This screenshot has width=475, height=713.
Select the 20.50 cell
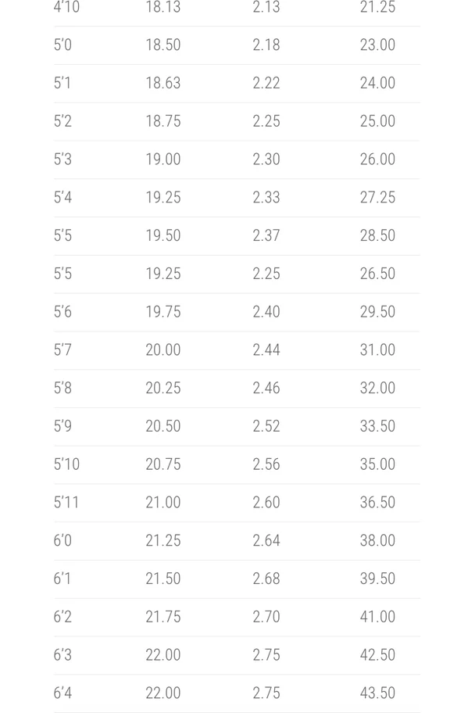pyautogui.click(x=162, y=426)
